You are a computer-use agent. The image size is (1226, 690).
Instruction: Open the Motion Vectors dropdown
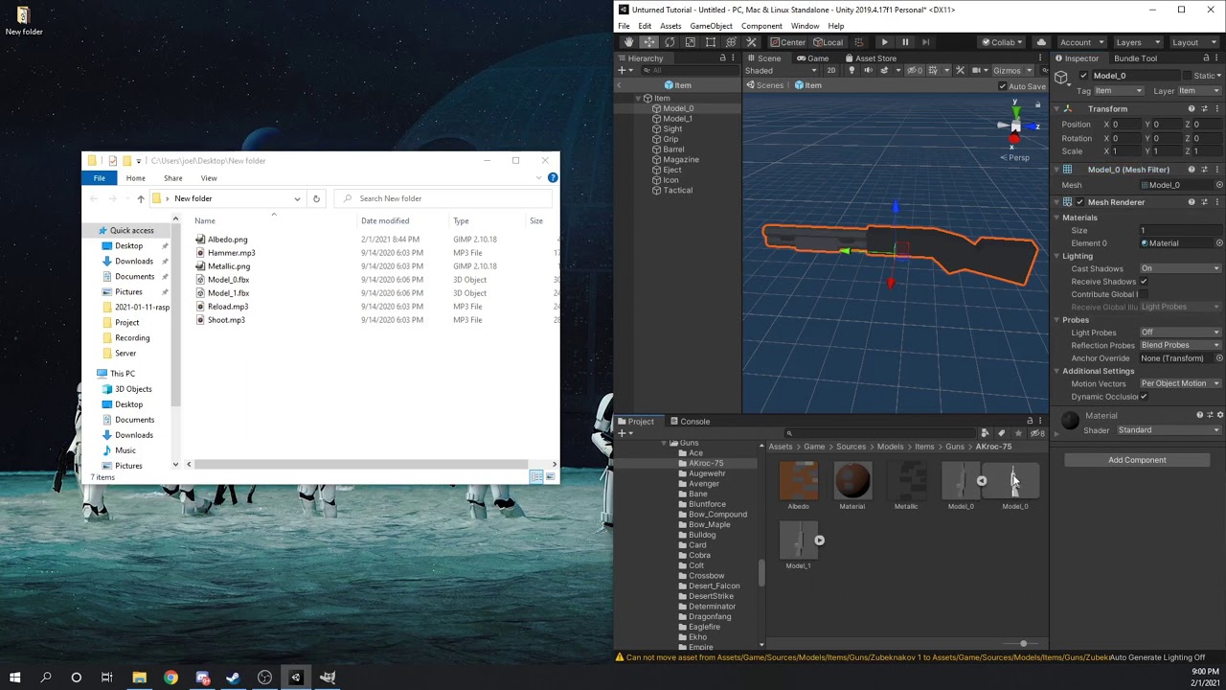tap(1180, 383)
